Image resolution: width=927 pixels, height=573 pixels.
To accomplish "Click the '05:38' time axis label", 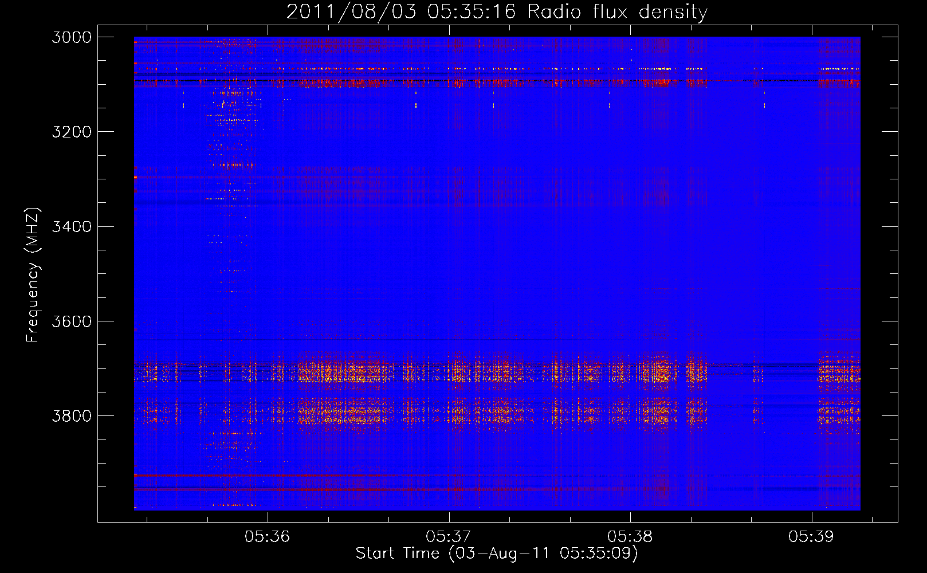I will coord(630,536).
